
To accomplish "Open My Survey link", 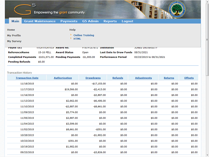I will (14, 41).
